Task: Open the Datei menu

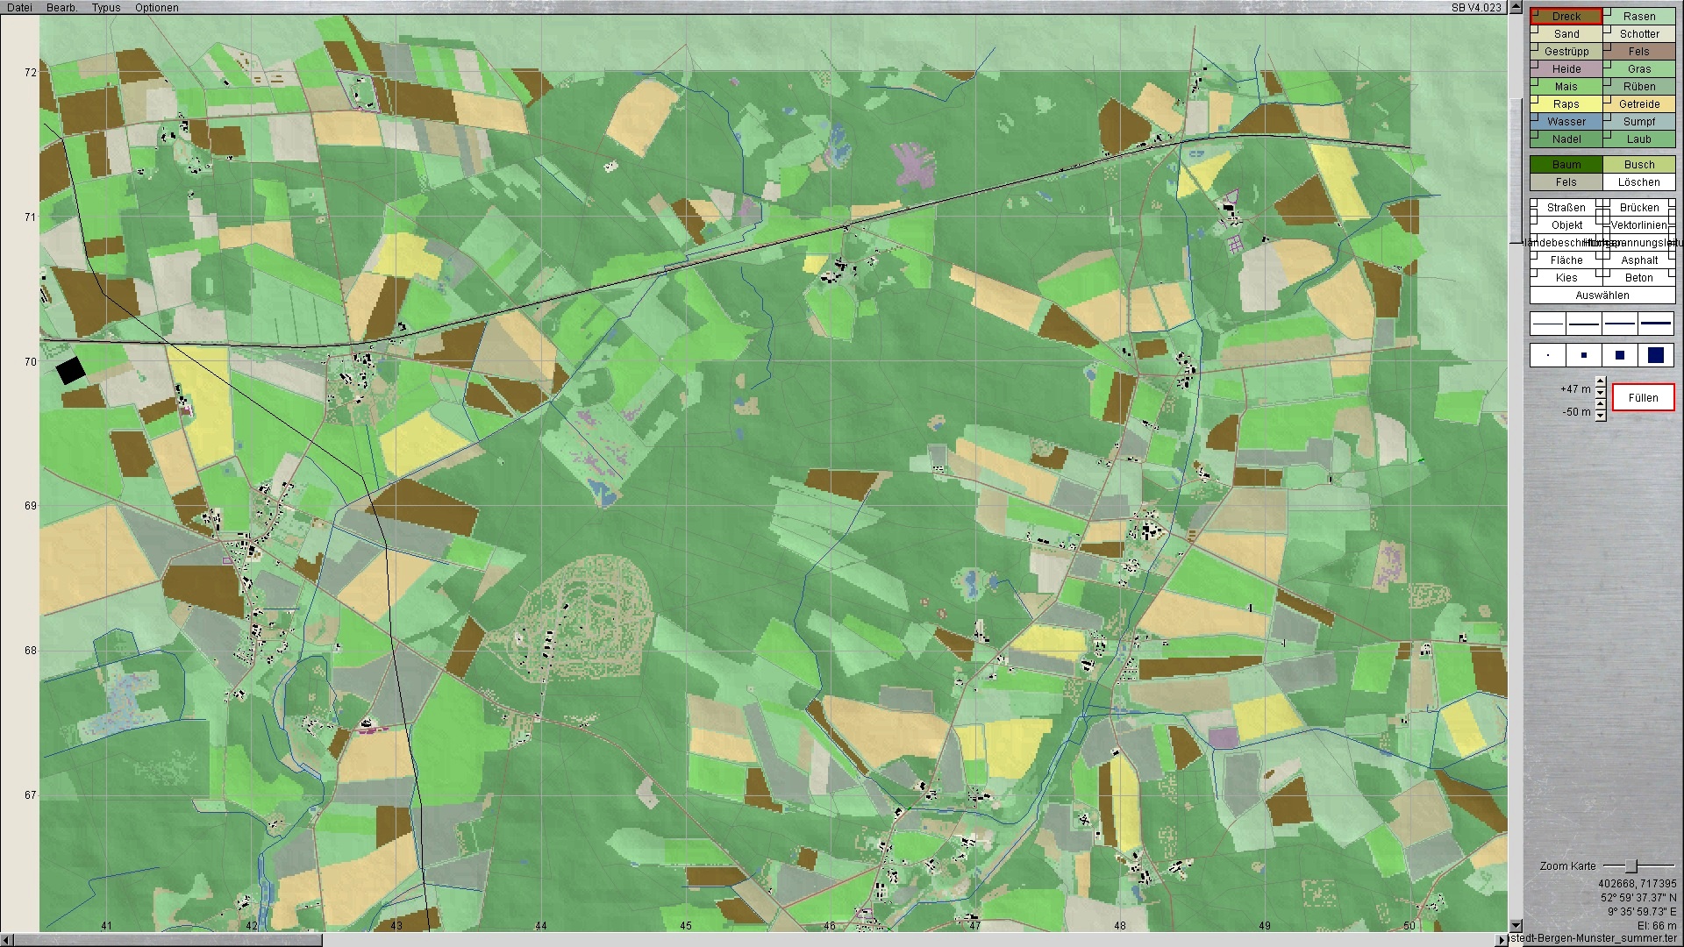Action: (x=19, y=7)
